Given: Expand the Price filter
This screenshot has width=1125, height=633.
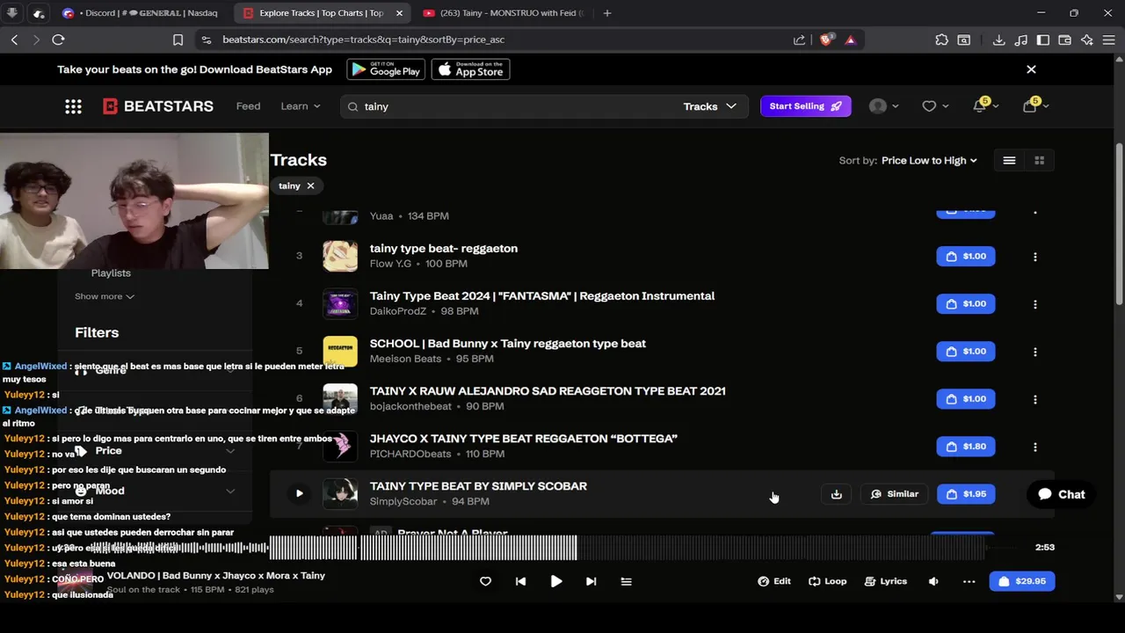Looking at the screenshot, I should tap(154, 450).
